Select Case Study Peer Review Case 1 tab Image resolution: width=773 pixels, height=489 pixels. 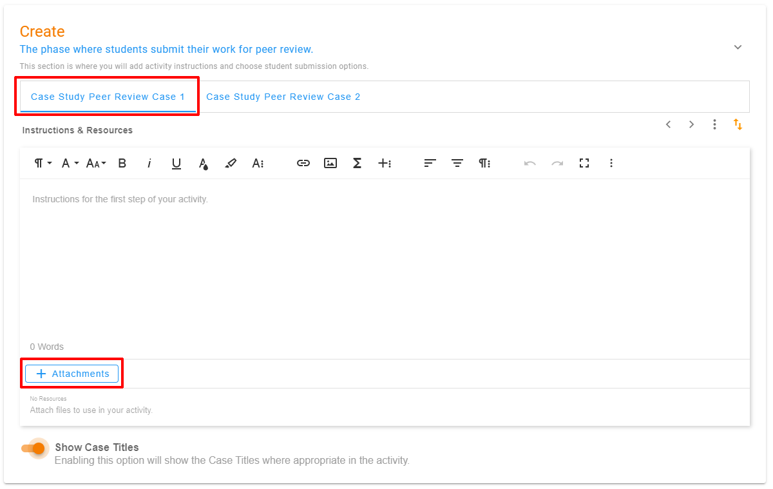[108, 97]
